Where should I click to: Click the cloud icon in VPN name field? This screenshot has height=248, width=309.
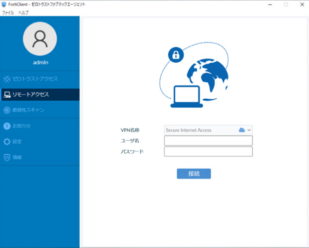[x=242, y=130]
